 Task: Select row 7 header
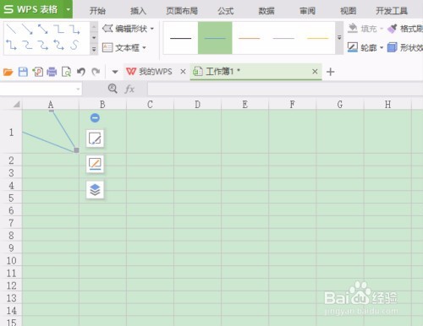tap(11, 223)
